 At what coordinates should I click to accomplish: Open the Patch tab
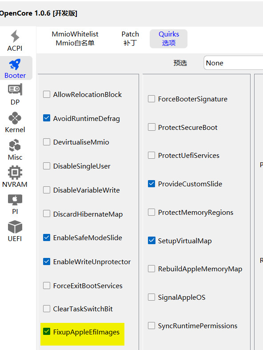(130, 38)
